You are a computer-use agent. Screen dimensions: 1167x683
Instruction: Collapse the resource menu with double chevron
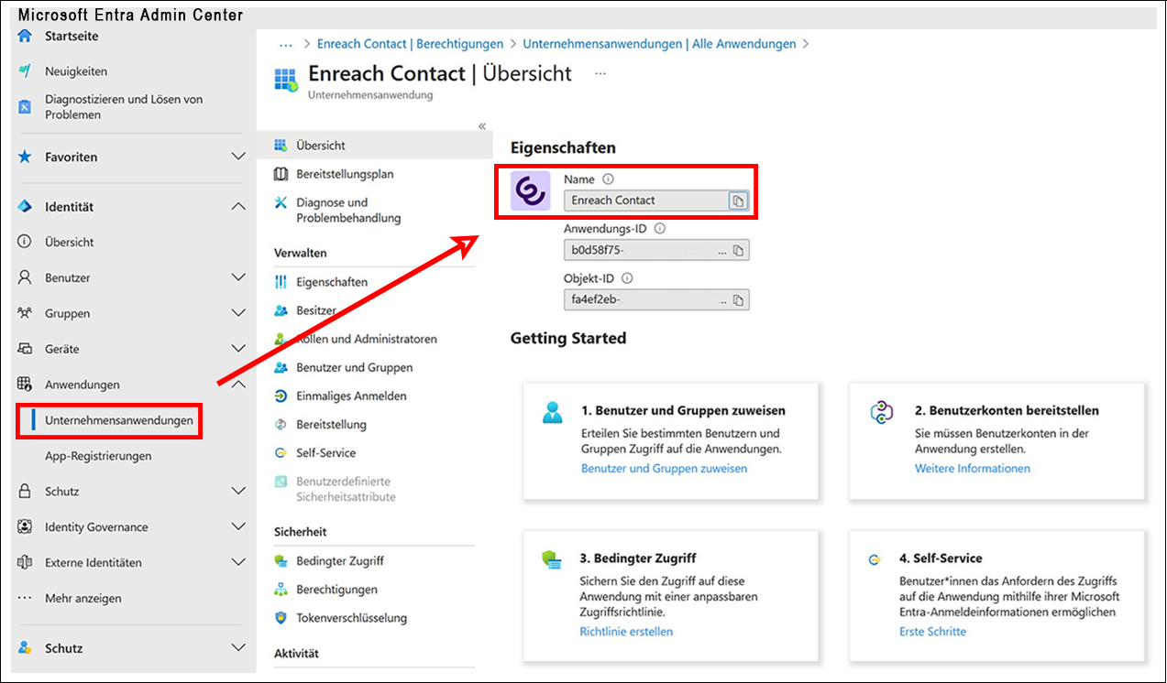pos(482,126)
